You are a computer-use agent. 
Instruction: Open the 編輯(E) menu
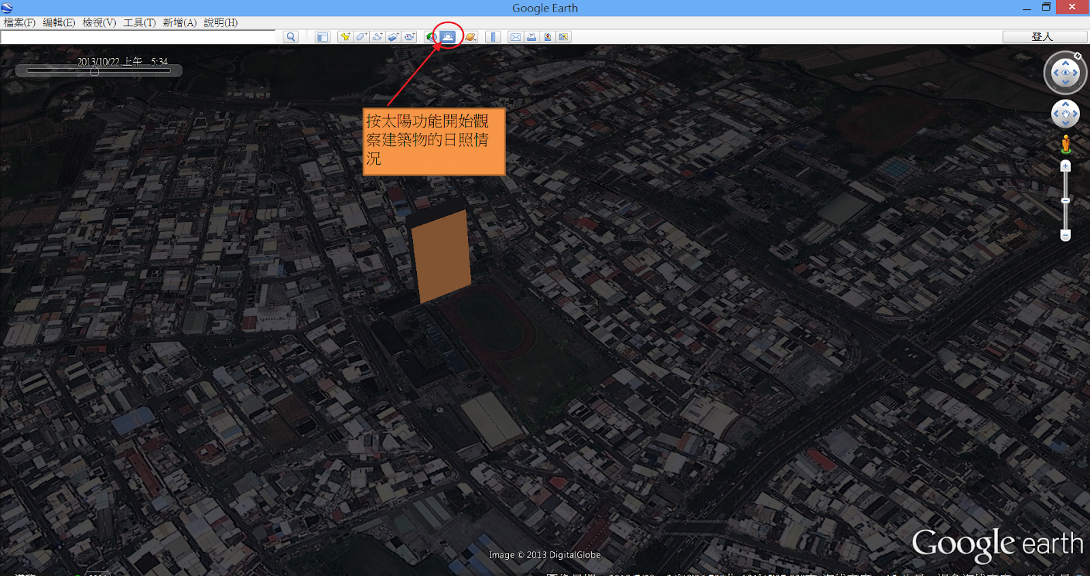pos(59,22)
